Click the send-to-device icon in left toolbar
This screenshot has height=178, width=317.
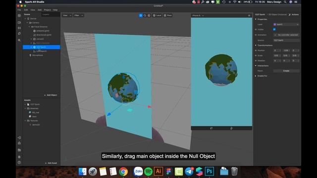point(19,137)
